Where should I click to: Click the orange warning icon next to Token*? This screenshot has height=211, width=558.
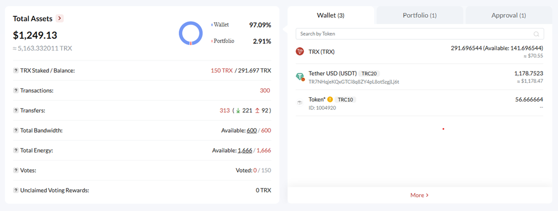tap(330, 99)
